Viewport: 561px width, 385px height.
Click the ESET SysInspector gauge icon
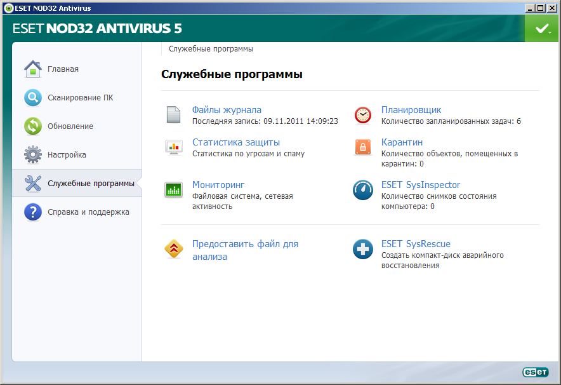362,190
